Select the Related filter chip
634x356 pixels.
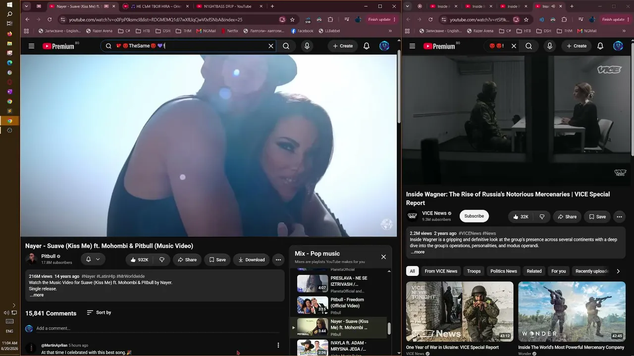pyautogui.click(x=534, y=271)
